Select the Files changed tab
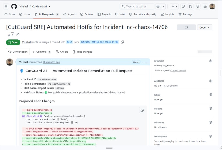This screenshot has height=150, width=222. pyautogui.click(x=83, y=52)
